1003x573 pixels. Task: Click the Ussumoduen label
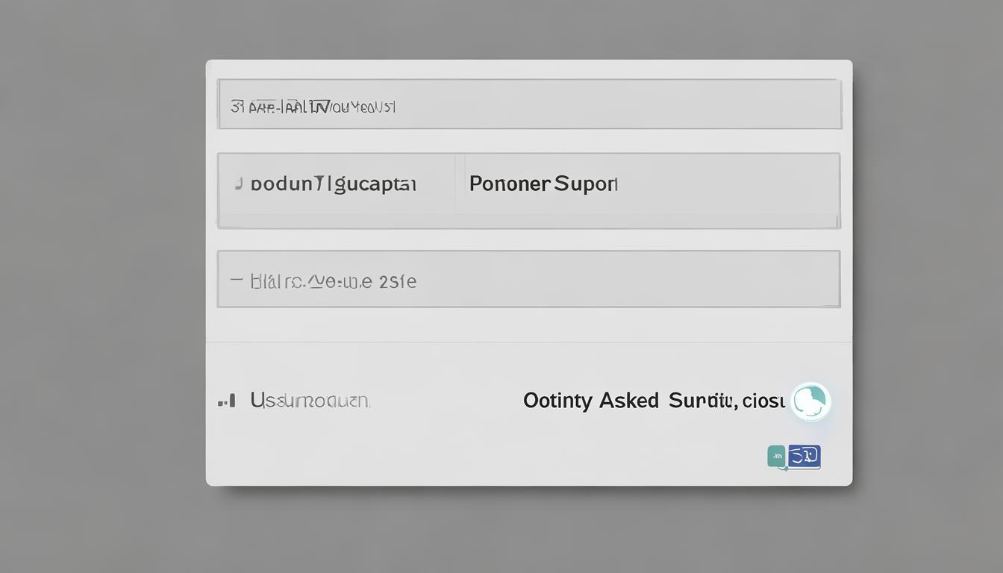(x=309, y=401)
